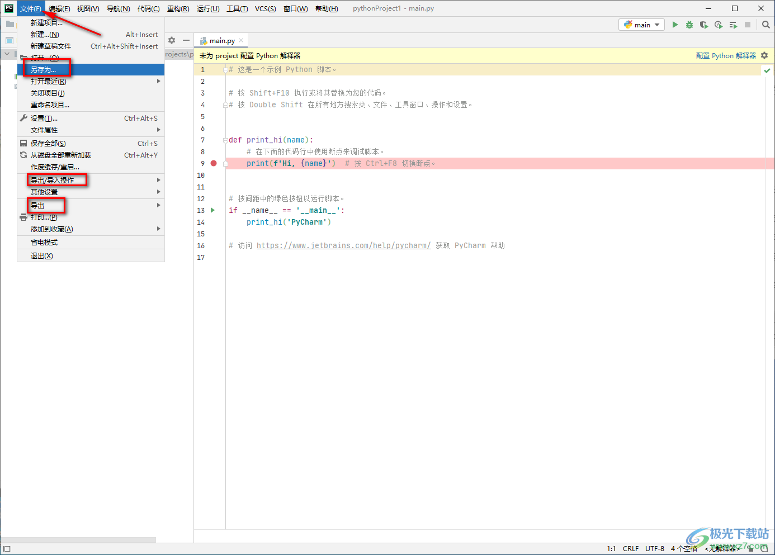775x555 pixels.
Task: Click the PyCharm logo in title bar
Action: click(x=9, y=8)
